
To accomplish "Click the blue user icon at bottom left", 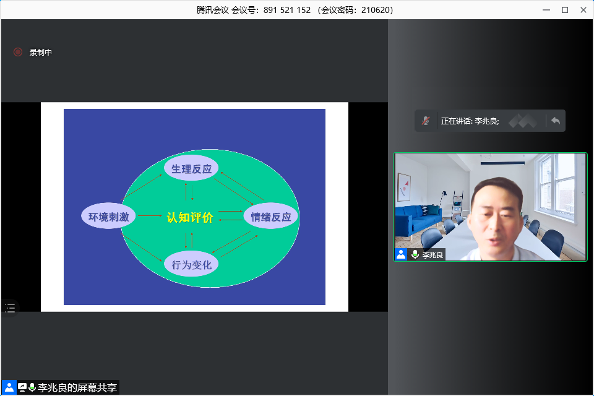I will point(9,387).
